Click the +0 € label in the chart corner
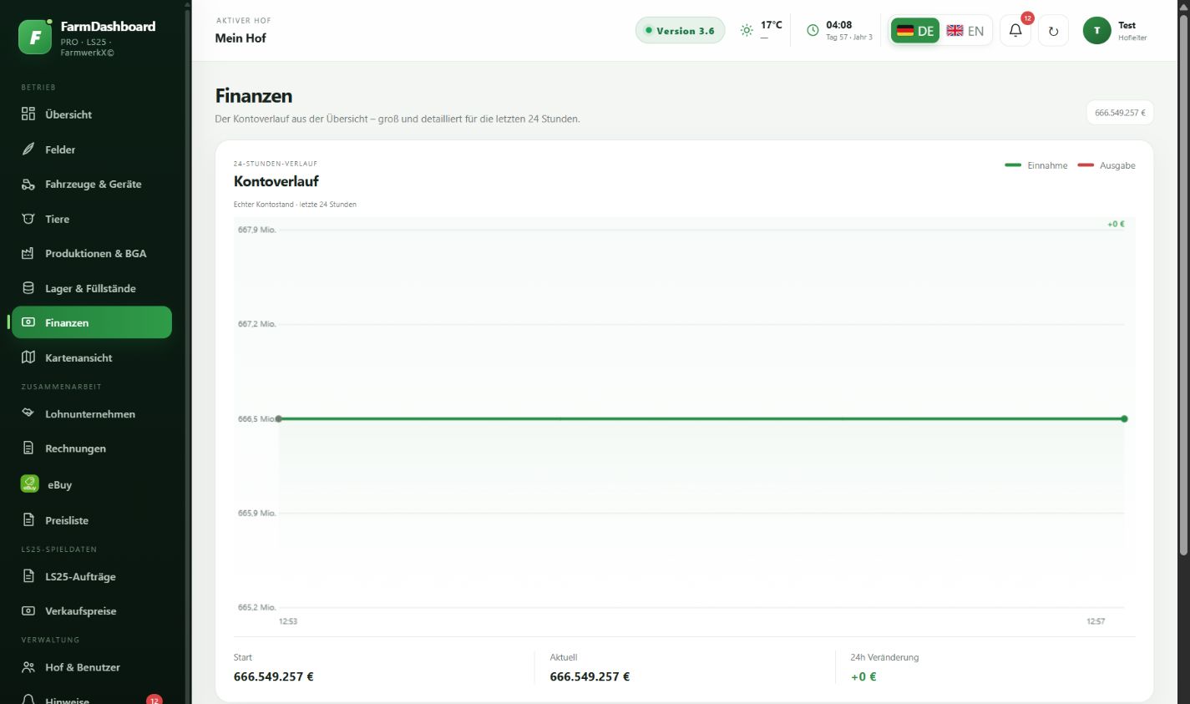This screenshot has width=1190, height=704. (x=1116, y=224)
